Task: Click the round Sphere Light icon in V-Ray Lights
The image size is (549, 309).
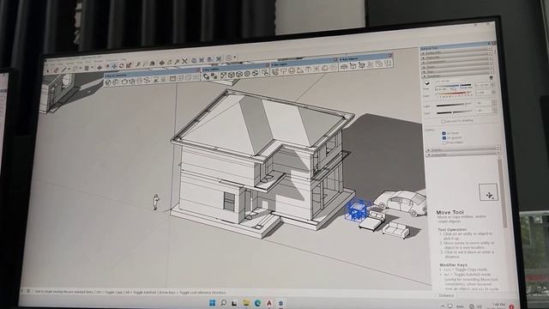Action: pos(292,70)
